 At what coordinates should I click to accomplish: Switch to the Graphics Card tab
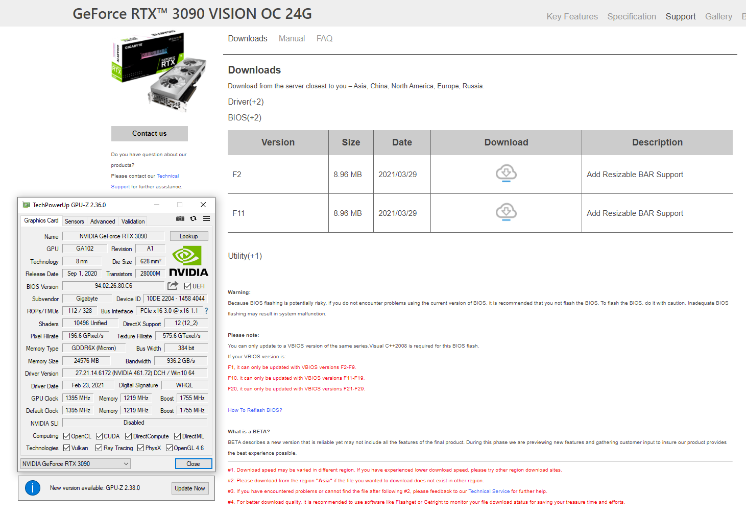click(x=41, y=220)
